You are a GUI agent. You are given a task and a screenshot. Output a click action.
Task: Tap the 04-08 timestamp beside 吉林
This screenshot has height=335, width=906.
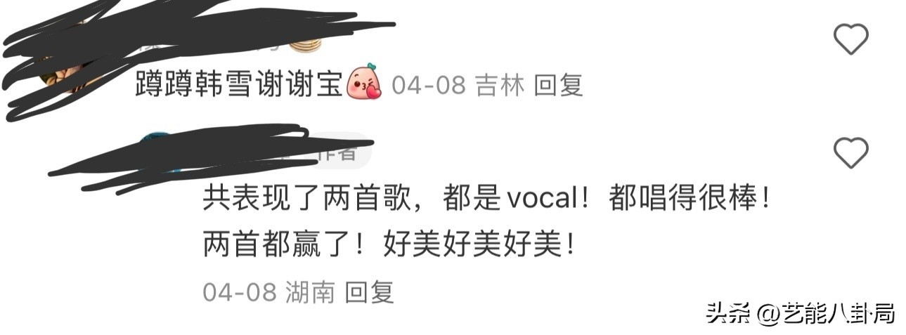(429, 86)
